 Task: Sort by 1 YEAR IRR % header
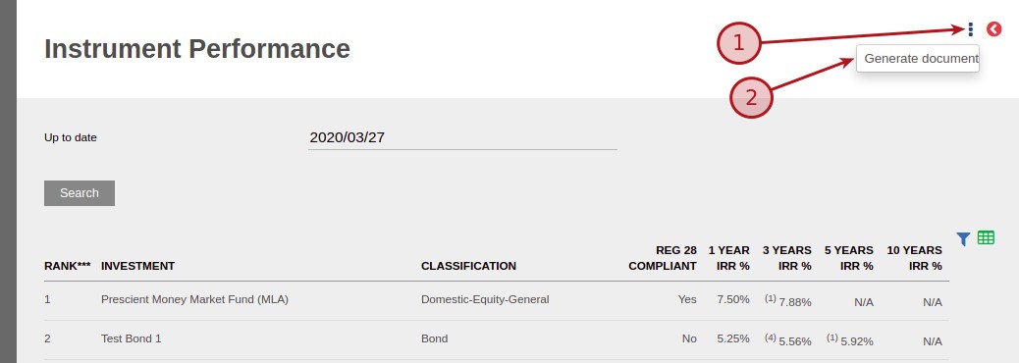coord(728,258)
